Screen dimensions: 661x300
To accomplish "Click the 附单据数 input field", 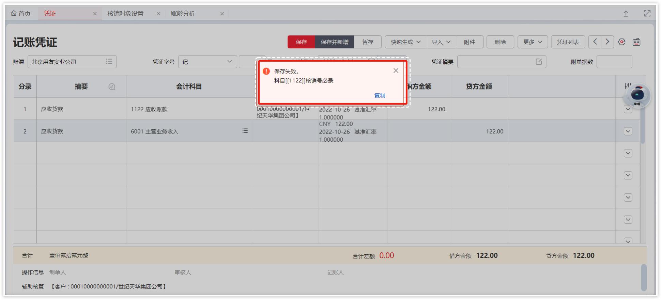I will (614, 62).
